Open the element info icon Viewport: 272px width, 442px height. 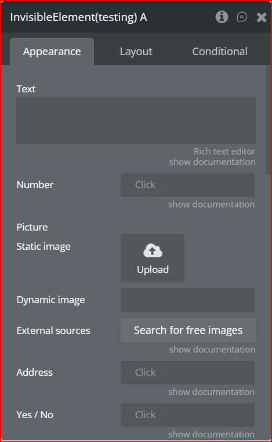click(x=222, y=17)
